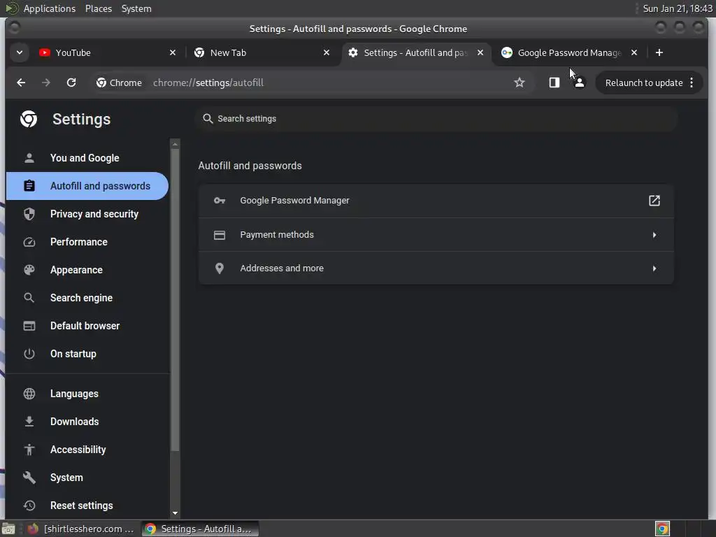Click the Settings - Autofill taskbar button
The image size is (716, 537).
tap(199, 529)
